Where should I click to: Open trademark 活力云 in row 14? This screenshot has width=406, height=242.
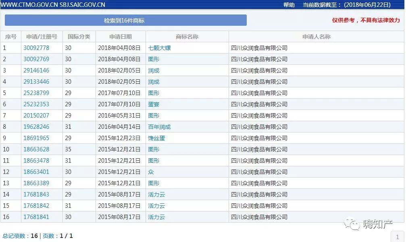tap(156, 194)
